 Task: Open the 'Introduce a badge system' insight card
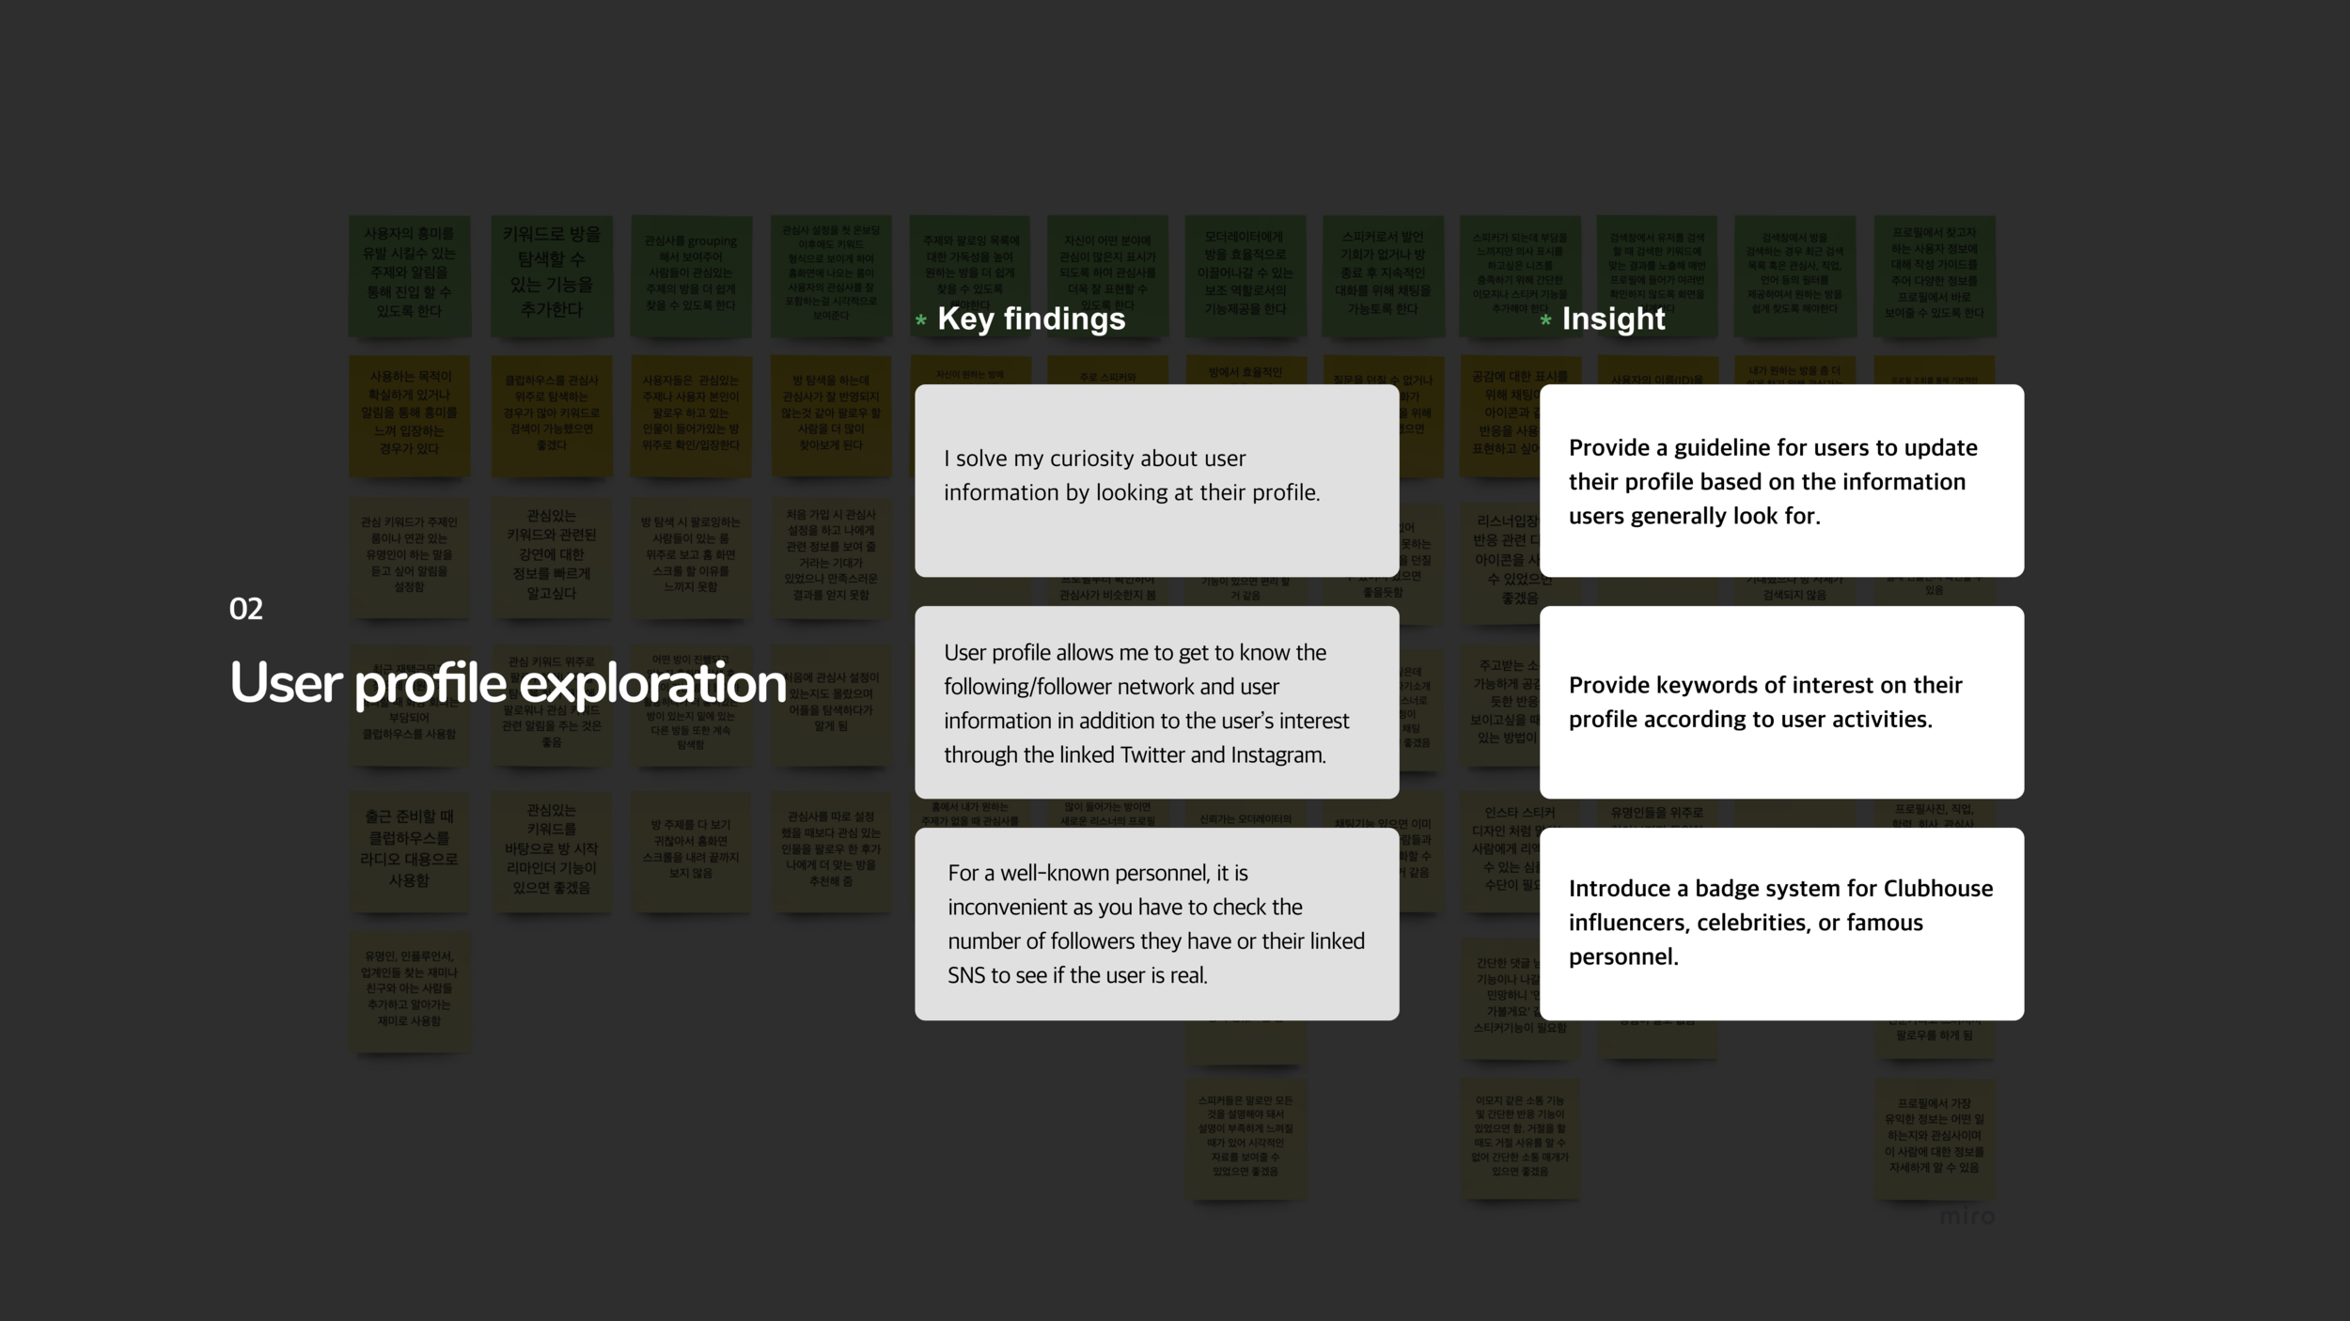point(1781,924)
